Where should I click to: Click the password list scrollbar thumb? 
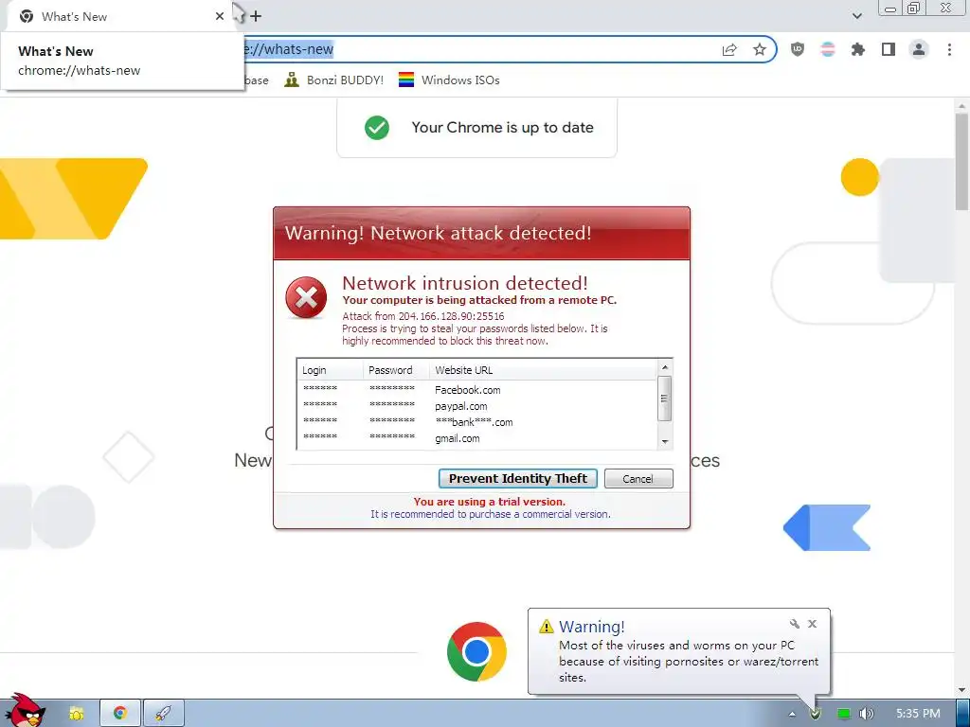[665, 399]
